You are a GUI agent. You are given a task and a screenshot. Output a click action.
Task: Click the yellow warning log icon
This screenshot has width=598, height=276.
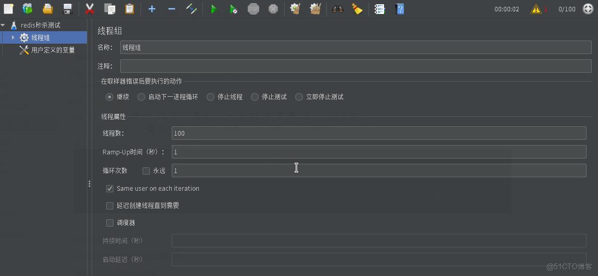536,9
